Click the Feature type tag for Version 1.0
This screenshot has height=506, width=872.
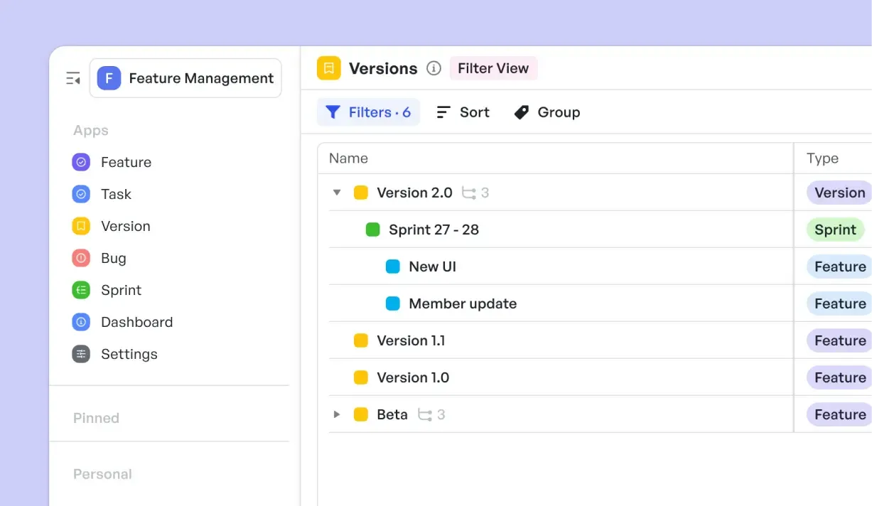[839, 377]
